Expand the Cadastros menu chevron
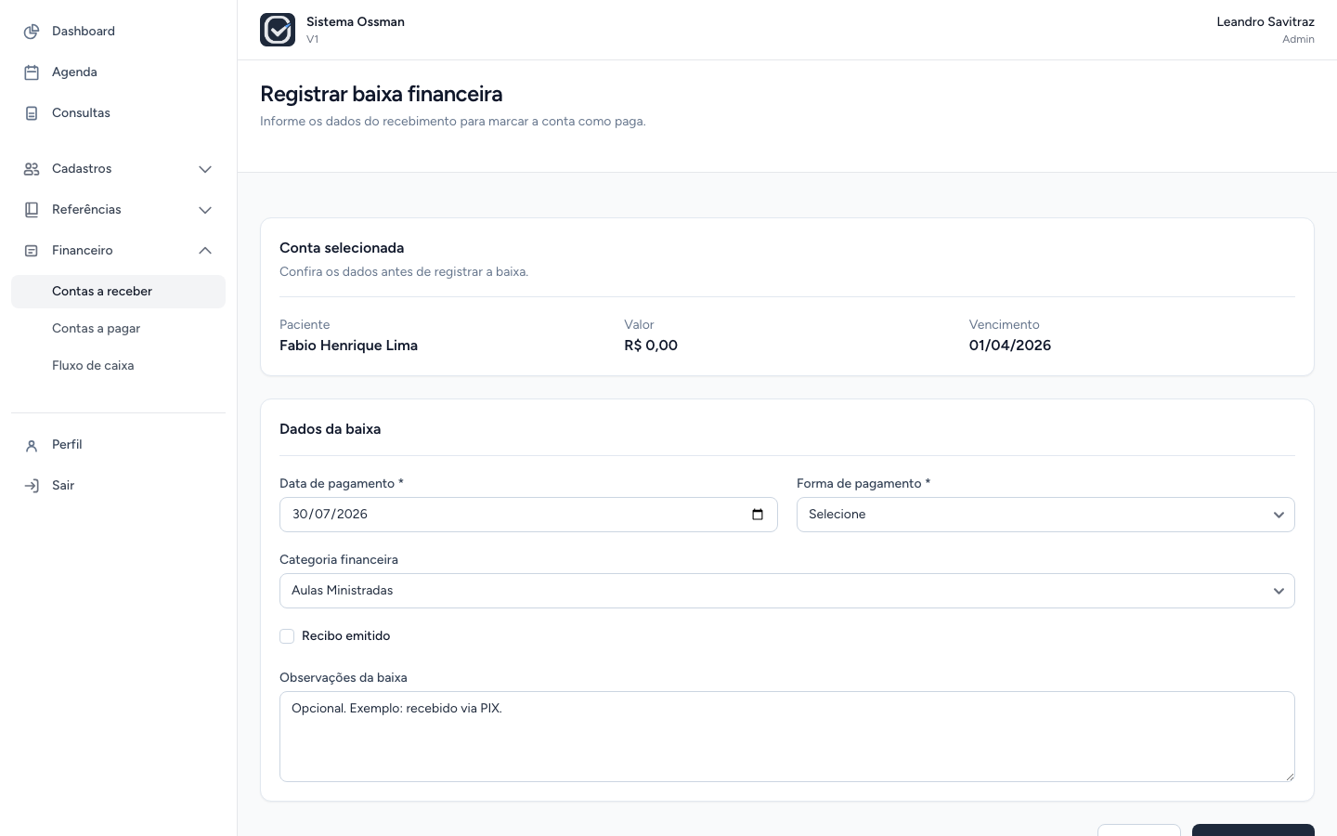This screenshot has width=1337, height=836. (205, 169)
